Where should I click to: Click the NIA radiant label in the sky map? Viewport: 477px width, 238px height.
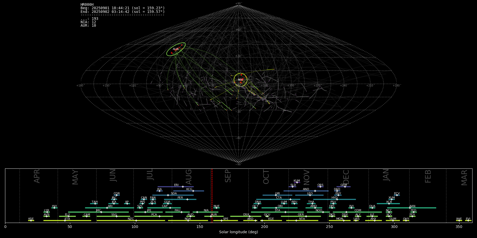[x=240, y=80]
